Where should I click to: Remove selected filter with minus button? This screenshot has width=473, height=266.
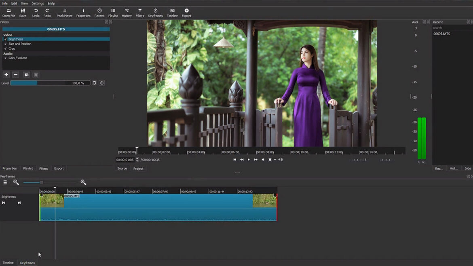click(x=16, y=74)
